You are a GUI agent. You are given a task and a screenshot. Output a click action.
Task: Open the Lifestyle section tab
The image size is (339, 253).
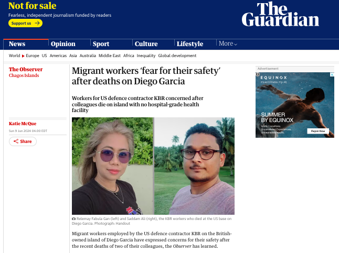coord(190,44)
